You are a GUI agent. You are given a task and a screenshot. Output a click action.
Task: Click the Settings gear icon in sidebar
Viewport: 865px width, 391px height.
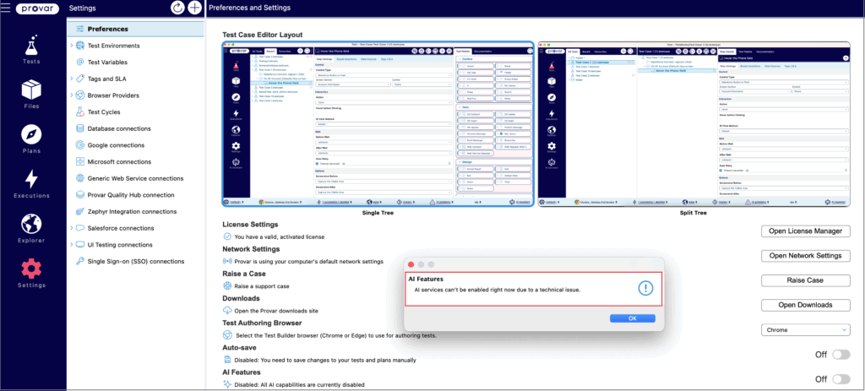[31, 269]
